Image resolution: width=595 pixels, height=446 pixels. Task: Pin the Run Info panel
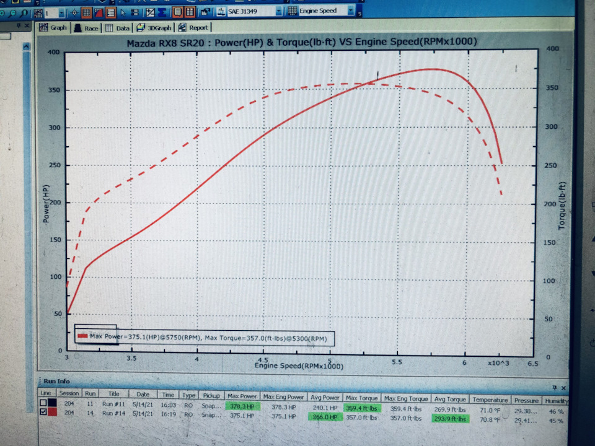point(554,387)
